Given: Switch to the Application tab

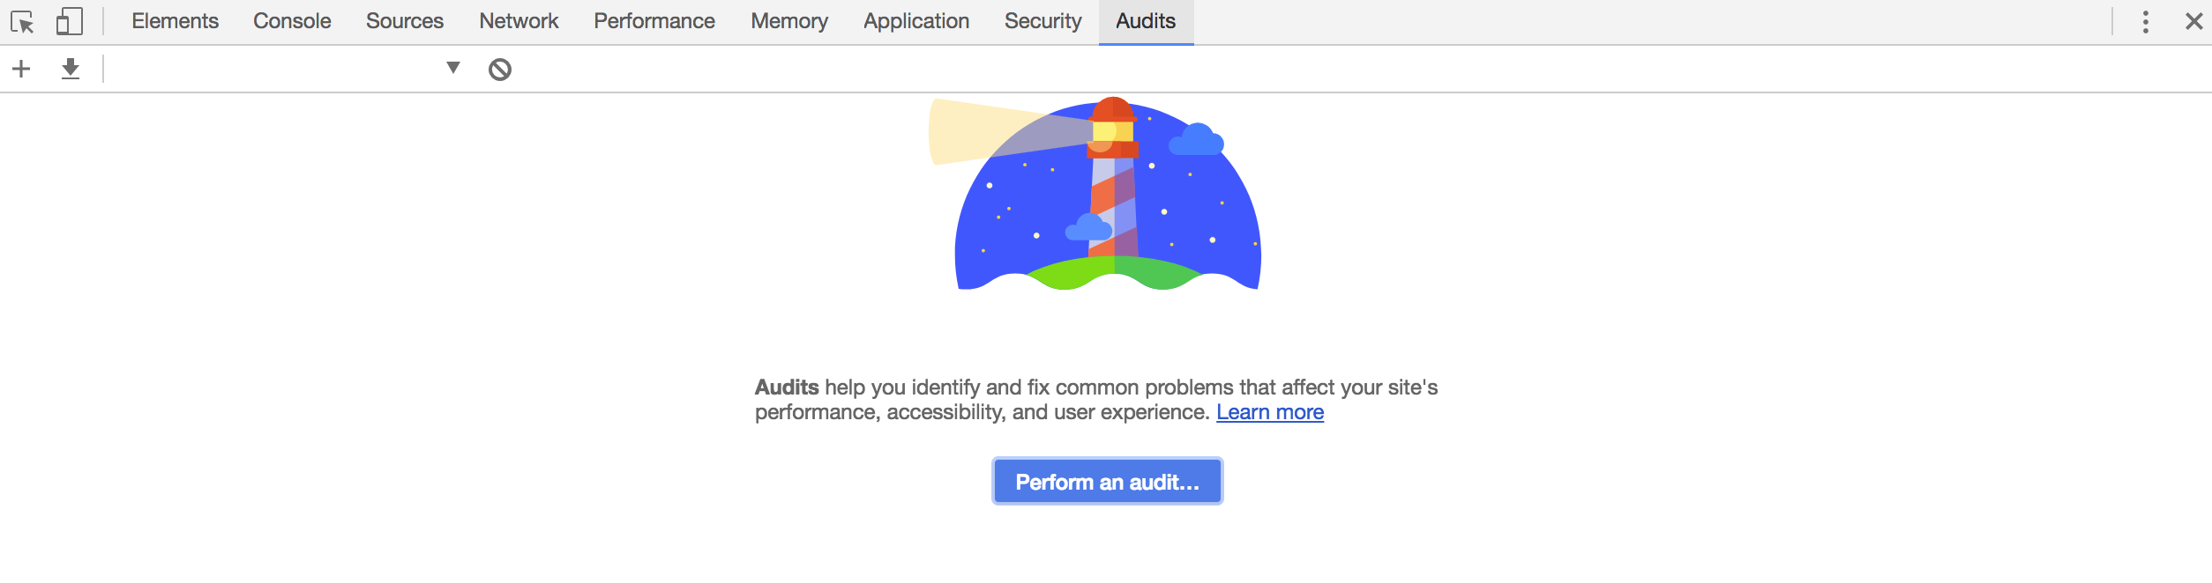Looking at the screenshot, I should pos(916,21).
